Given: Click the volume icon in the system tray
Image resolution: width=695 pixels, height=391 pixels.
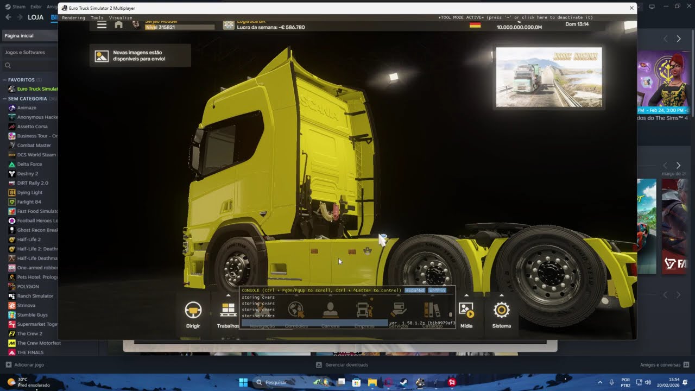Looking at the screenshot, I should point(648,382).
